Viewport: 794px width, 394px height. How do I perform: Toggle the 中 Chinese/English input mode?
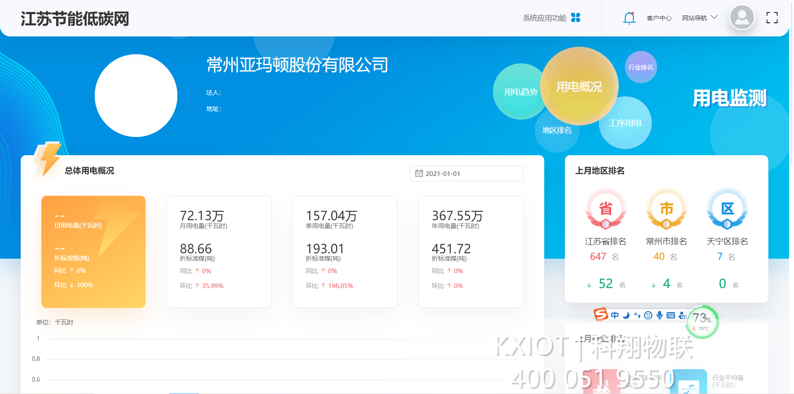click(x=615, y=315)
